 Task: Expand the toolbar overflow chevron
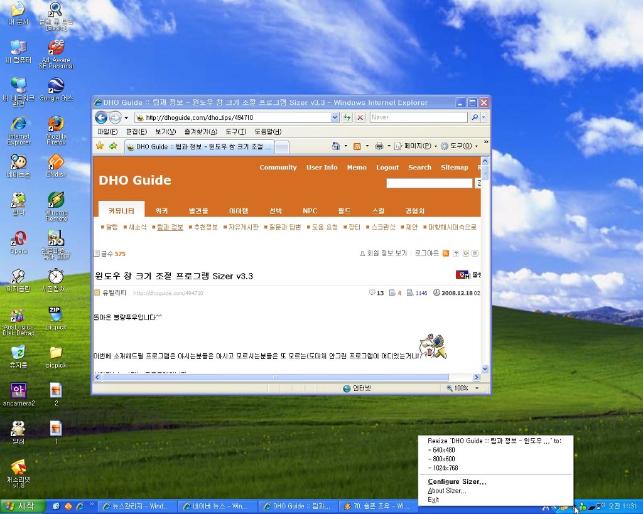tap(486, 142)
